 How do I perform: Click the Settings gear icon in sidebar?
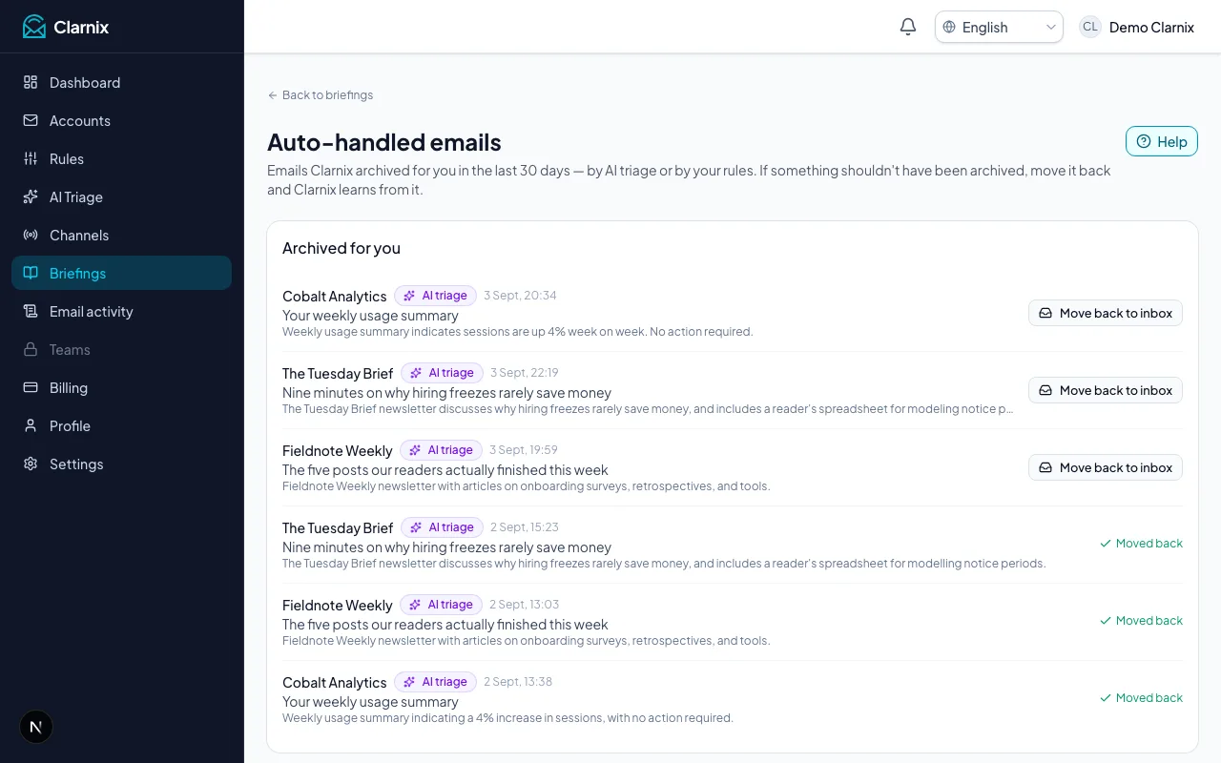pos(31,464)
